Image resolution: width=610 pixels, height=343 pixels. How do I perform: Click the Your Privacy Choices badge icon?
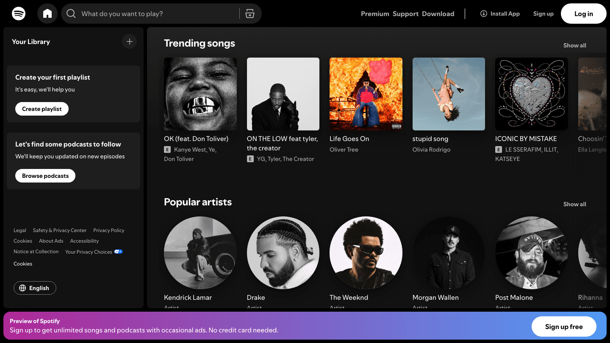click(118, 252)
